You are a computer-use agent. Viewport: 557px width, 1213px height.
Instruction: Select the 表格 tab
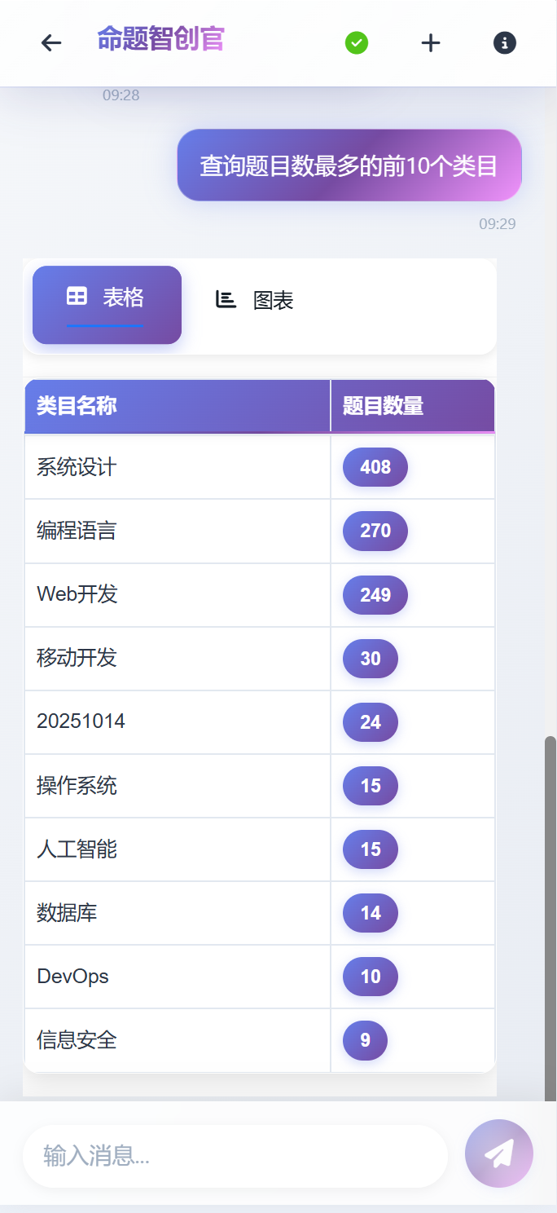click(x=107, y=305)
